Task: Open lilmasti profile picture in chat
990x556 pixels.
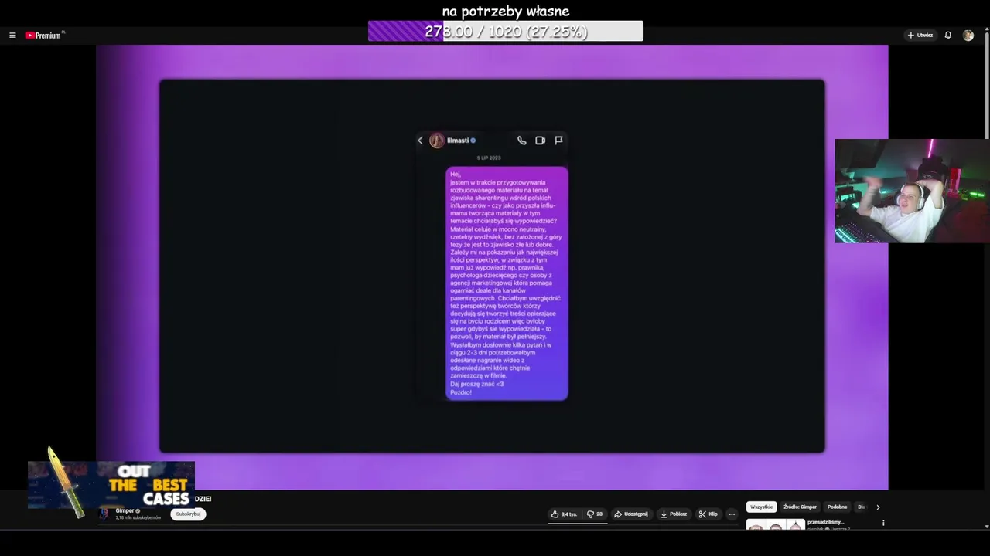Action: pyautogui.click(x=436, y=141)
